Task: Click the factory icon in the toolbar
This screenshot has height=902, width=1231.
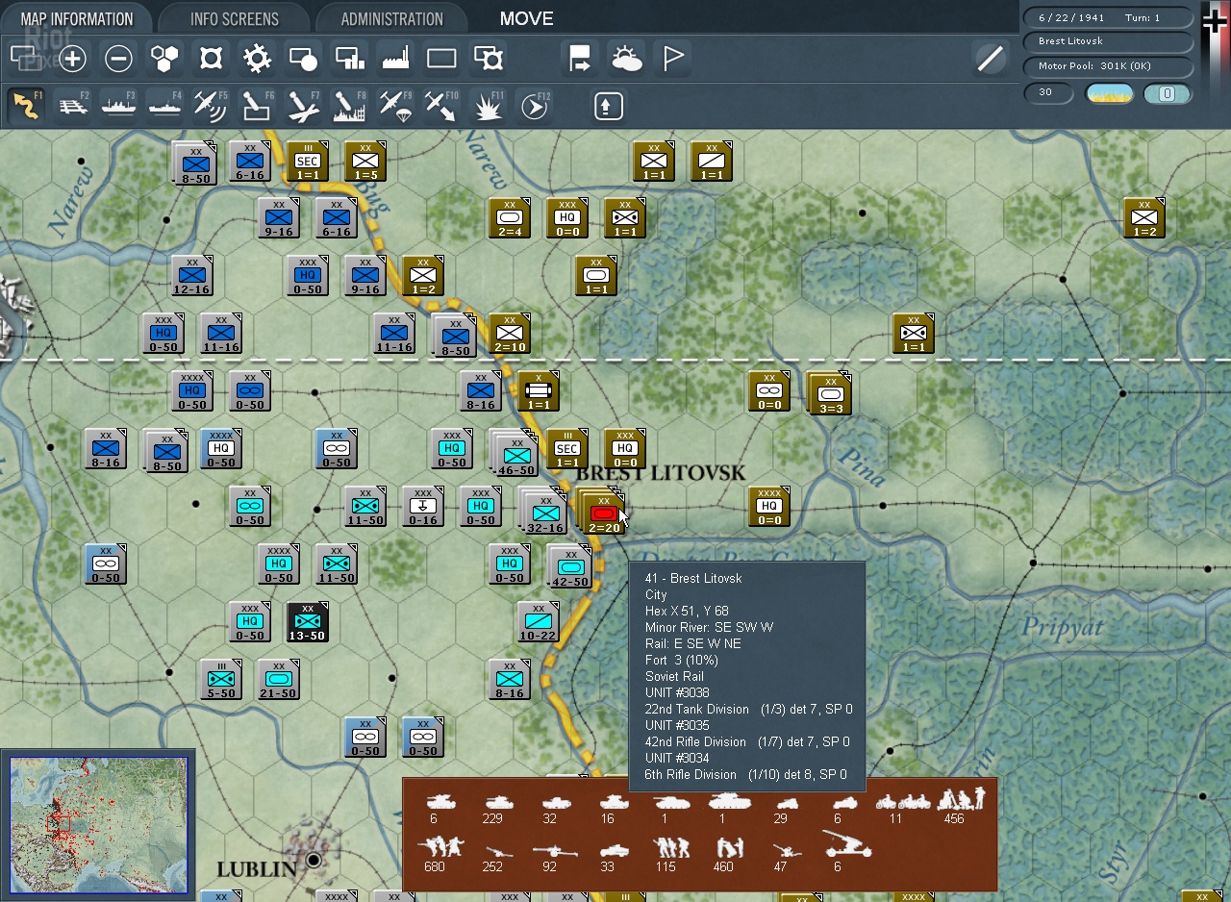Action: 396,59
